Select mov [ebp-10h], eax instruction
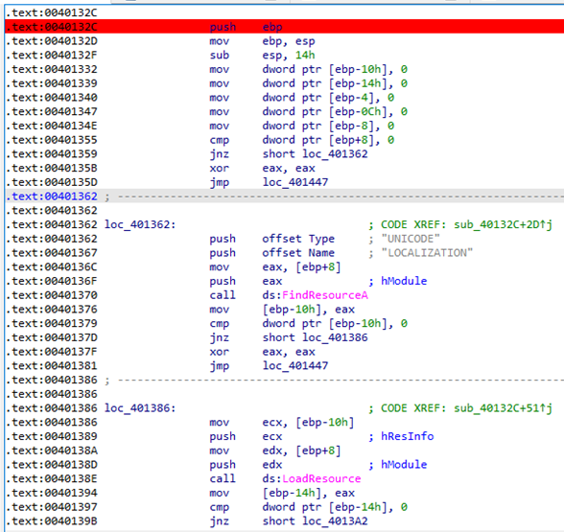The height and width of the screenshot is (532, 564). point(282,310)
